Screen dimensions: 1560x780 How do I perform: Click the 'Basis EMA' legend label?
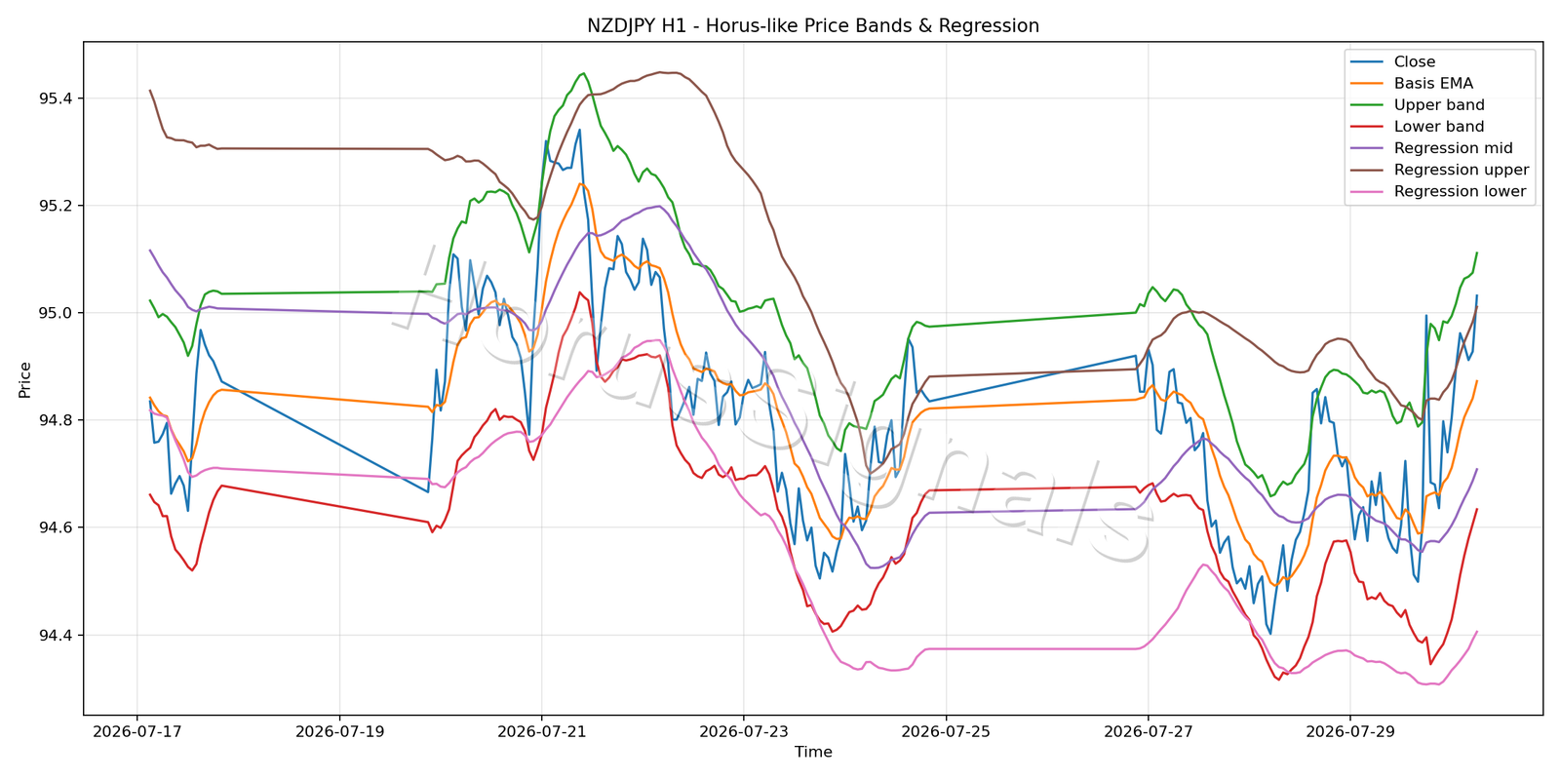1433,84
